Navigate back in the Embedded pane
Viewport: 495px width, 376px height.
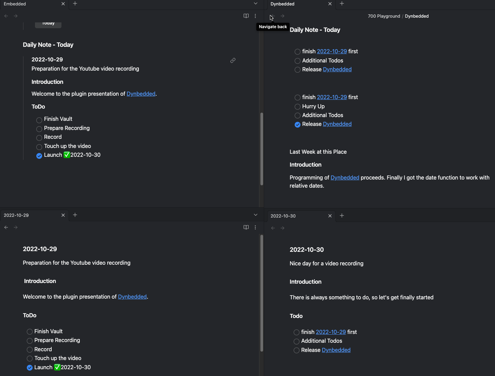click(x=6, y=16)
